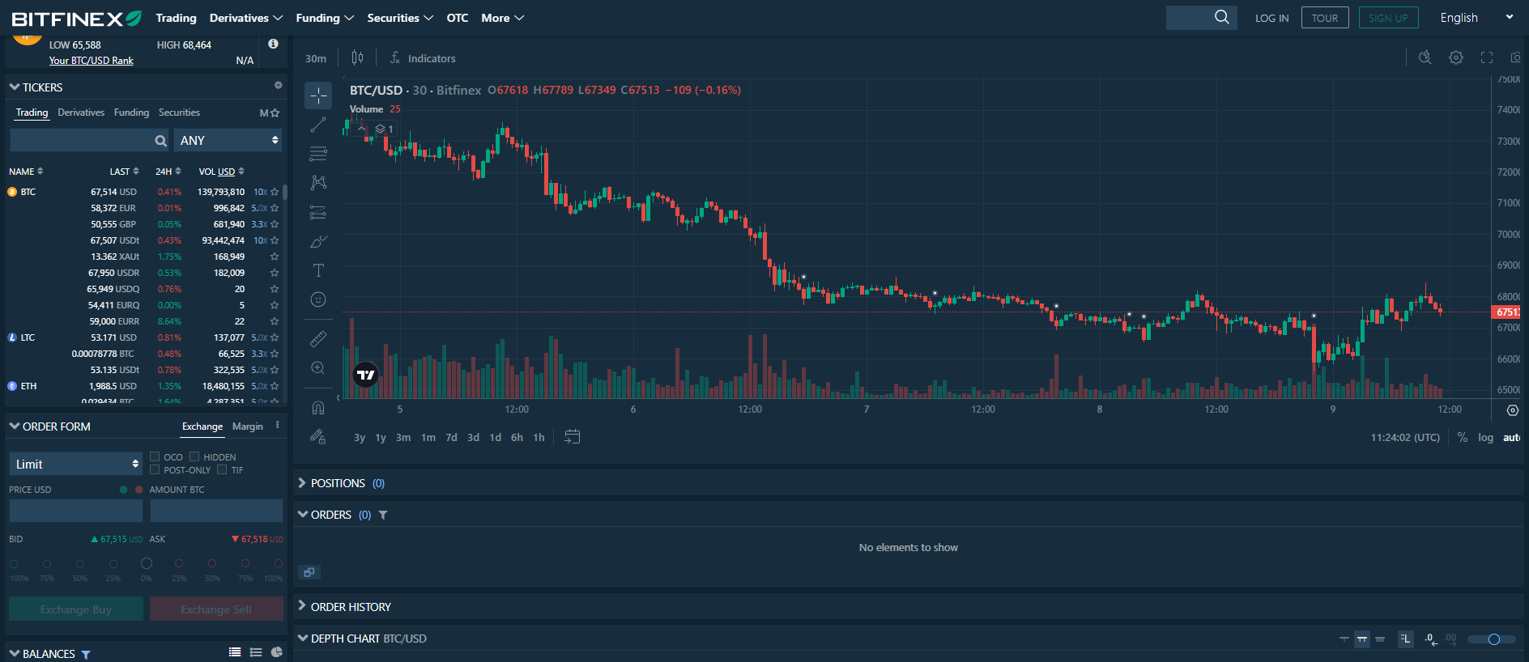The width and height of the screenshot is (1529, 662).
Task: Switch chart to fullscreen mode
Action: 1487,57
